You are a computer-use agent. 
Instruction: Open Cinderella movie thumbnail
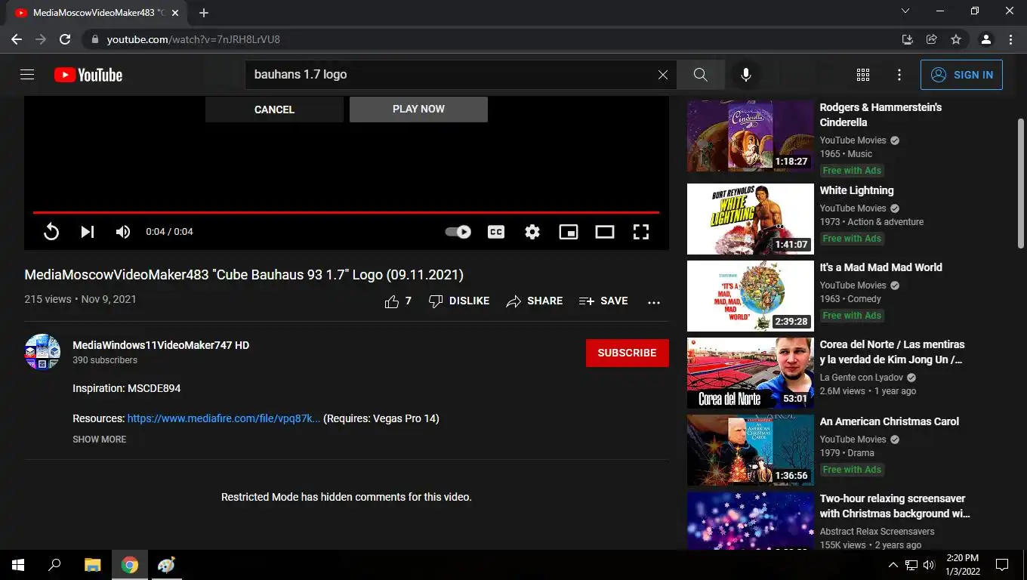pyautogui.click(x=751, y=136)
